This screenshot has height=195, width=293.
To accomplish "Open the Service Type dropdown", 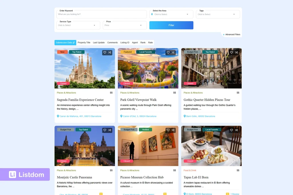I will click(x=78, y=25).
